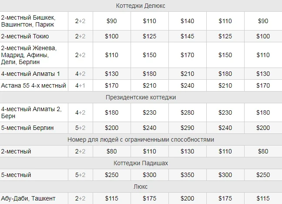Click the $210 price for 4-местный Алматы 1
Image resolution: width=282 pixels, height=204 pixels.
pos(187,74)
